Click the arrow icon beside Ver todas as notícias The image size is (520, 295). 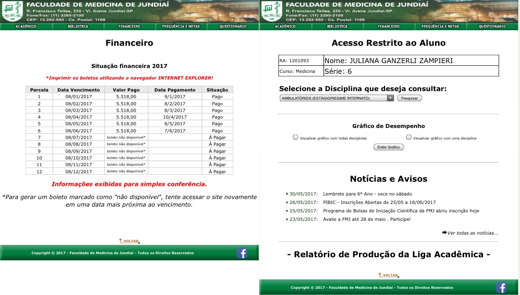[444, 232]
